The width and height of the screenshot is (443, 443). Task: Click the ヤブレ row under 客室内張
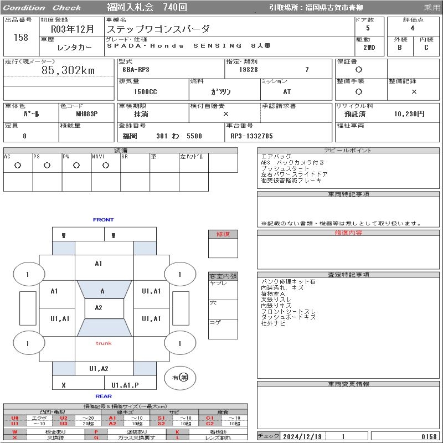pyautogui.click(x=223, y=290)
